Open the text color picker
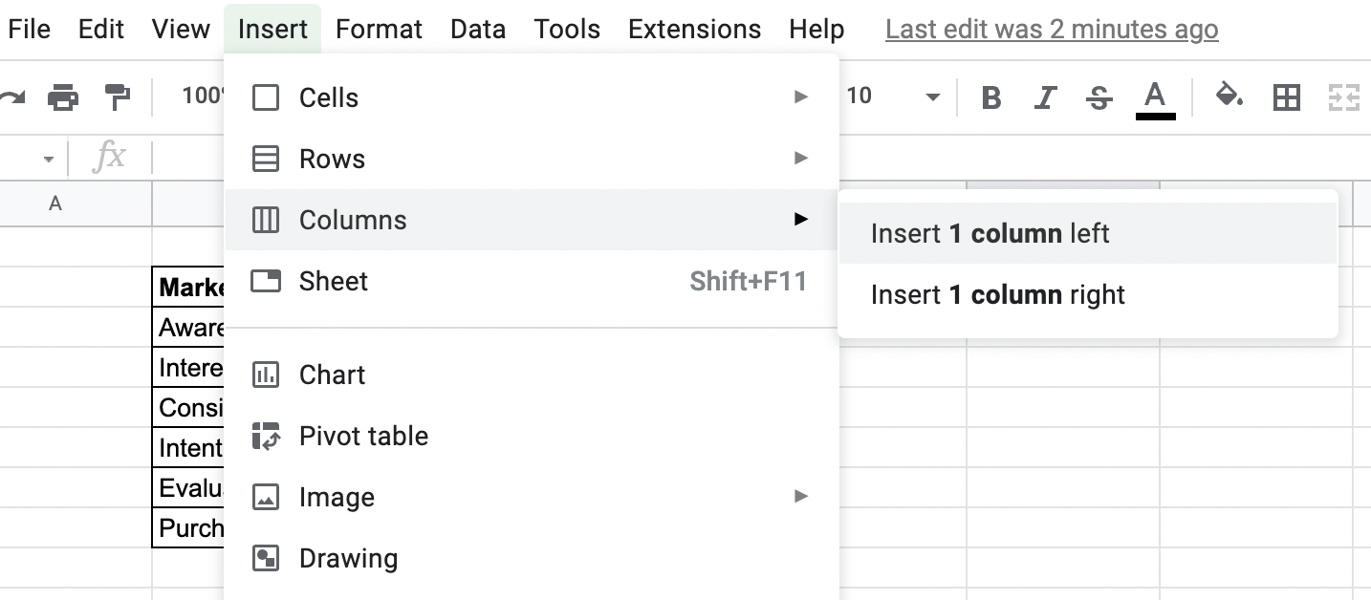 (1155, 97)
